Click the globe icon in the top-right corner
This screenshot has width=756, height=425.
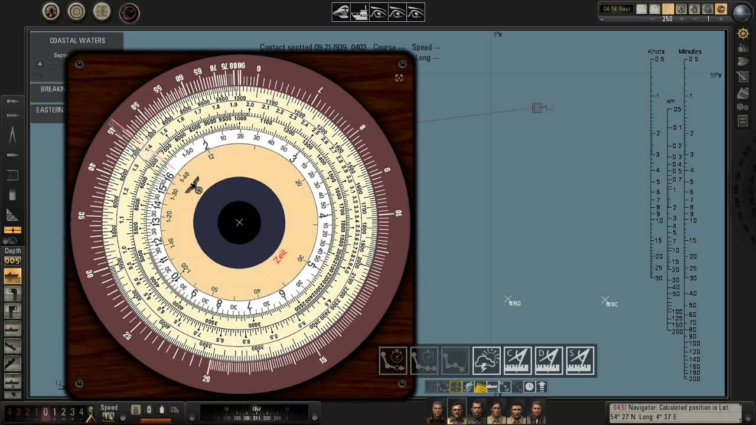[742, 12]
